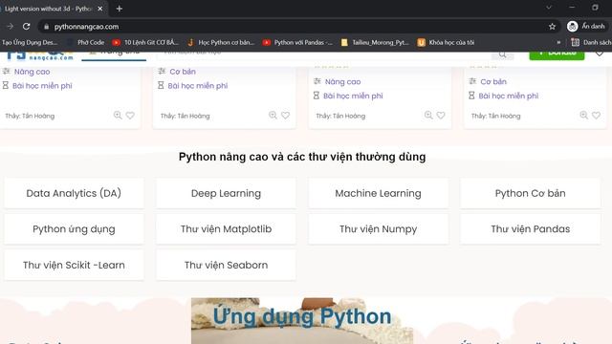Open the incognito profile icon
The width and height of the screenshot is (612, 344).
pos(572,26)
